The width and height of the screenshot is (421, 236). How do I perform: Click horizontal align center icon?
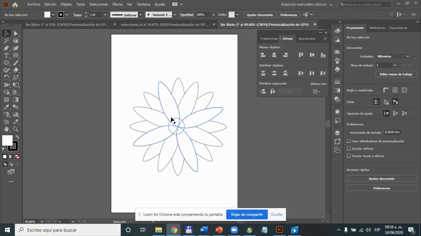point(274,55)
